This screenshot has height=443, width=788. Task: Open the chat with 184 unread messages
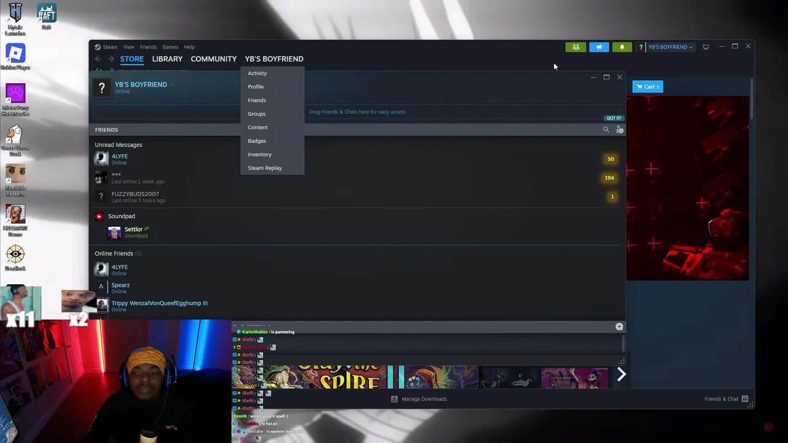(357, 178)
